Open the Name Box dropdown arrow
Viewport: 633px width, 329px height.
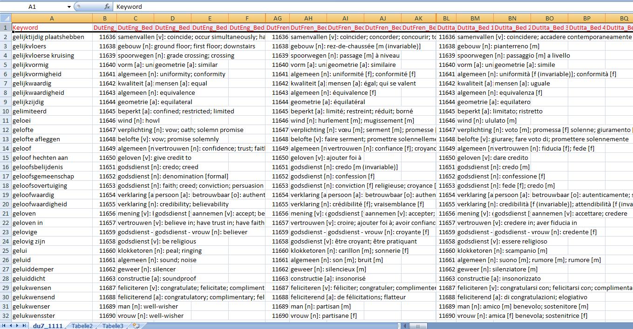(69, 7)
